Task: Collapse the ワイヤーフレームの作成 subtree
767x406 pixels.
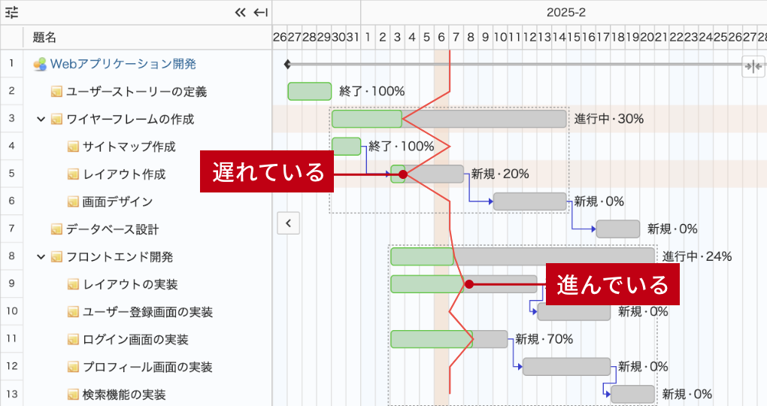Action: pos(41,119)
